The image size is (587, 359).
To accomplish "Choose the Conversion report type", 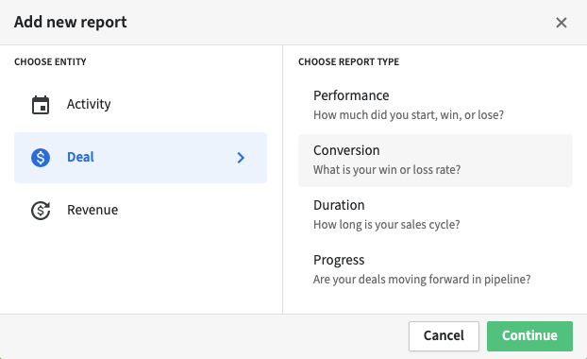I will 435,161.
